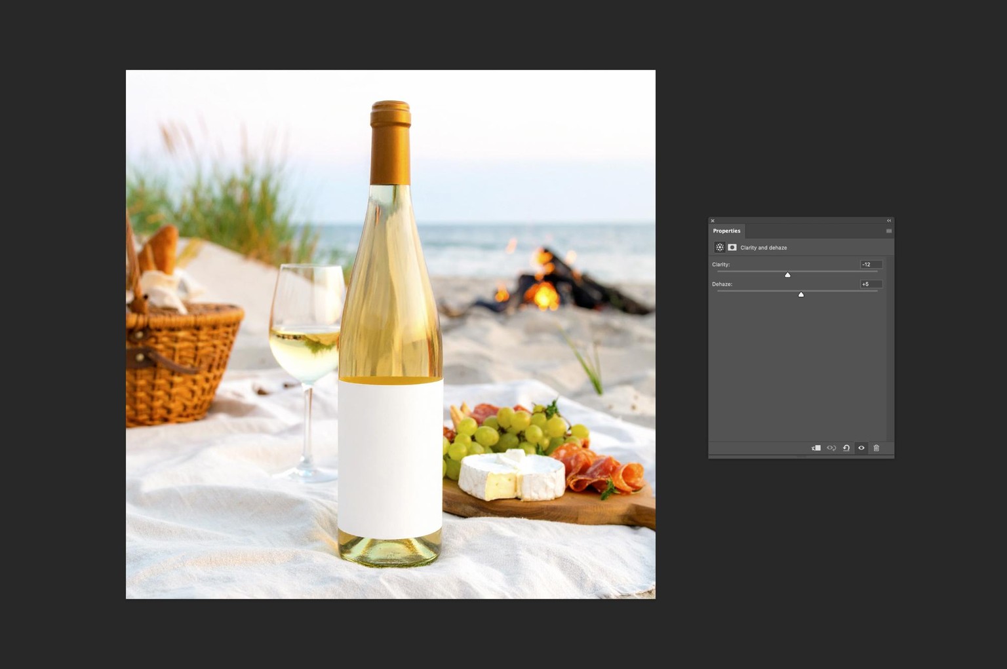This screenshot has height=669, width=1007.
Task: Click the 'Clarity:' label
Action: pyautogui.click(x=721, y=265)
